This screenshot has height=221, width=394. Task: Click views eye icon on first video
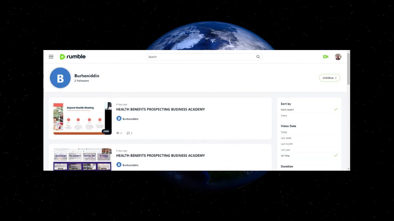click(118, 133)
